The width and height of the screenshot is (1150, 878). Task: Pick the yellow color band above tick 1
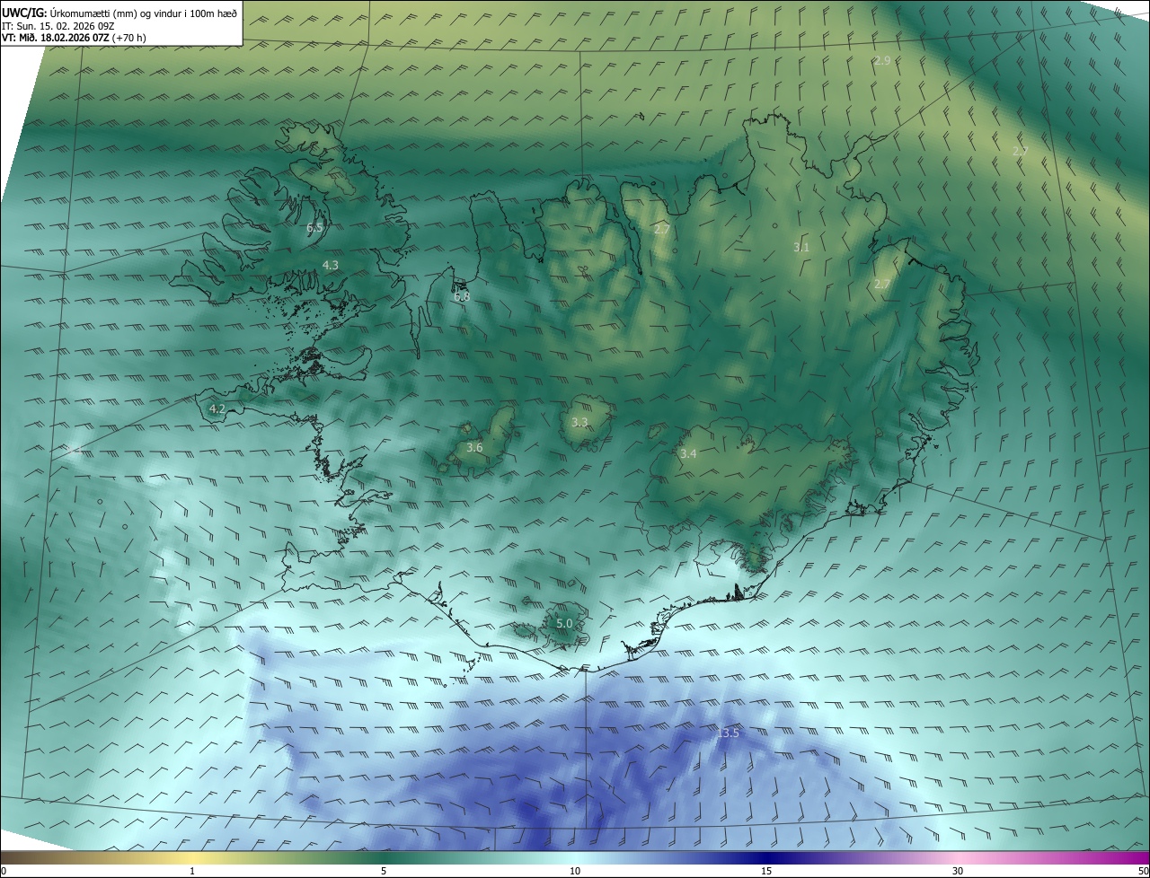click(192, 858)
